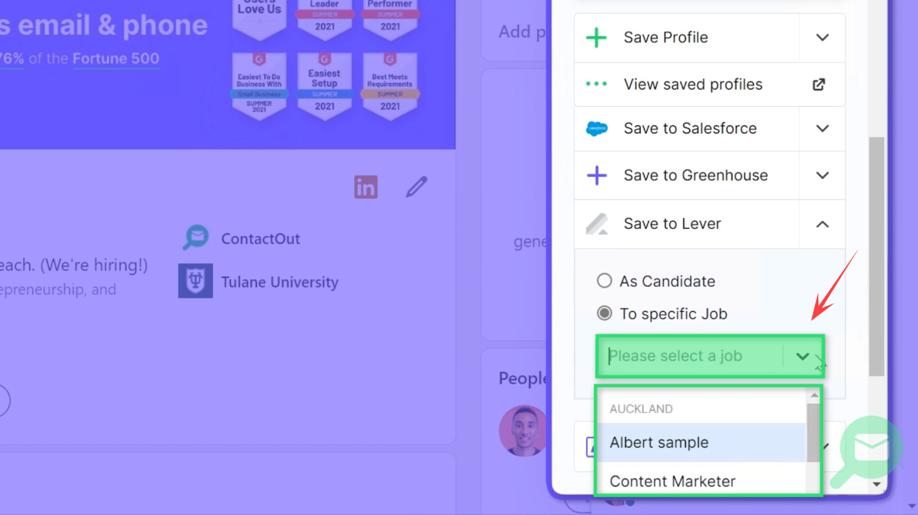Expand the Save to Salesforce chevron
Image resolution: width=918 pixels, height=515 pixels.
(x=823, y=128)
